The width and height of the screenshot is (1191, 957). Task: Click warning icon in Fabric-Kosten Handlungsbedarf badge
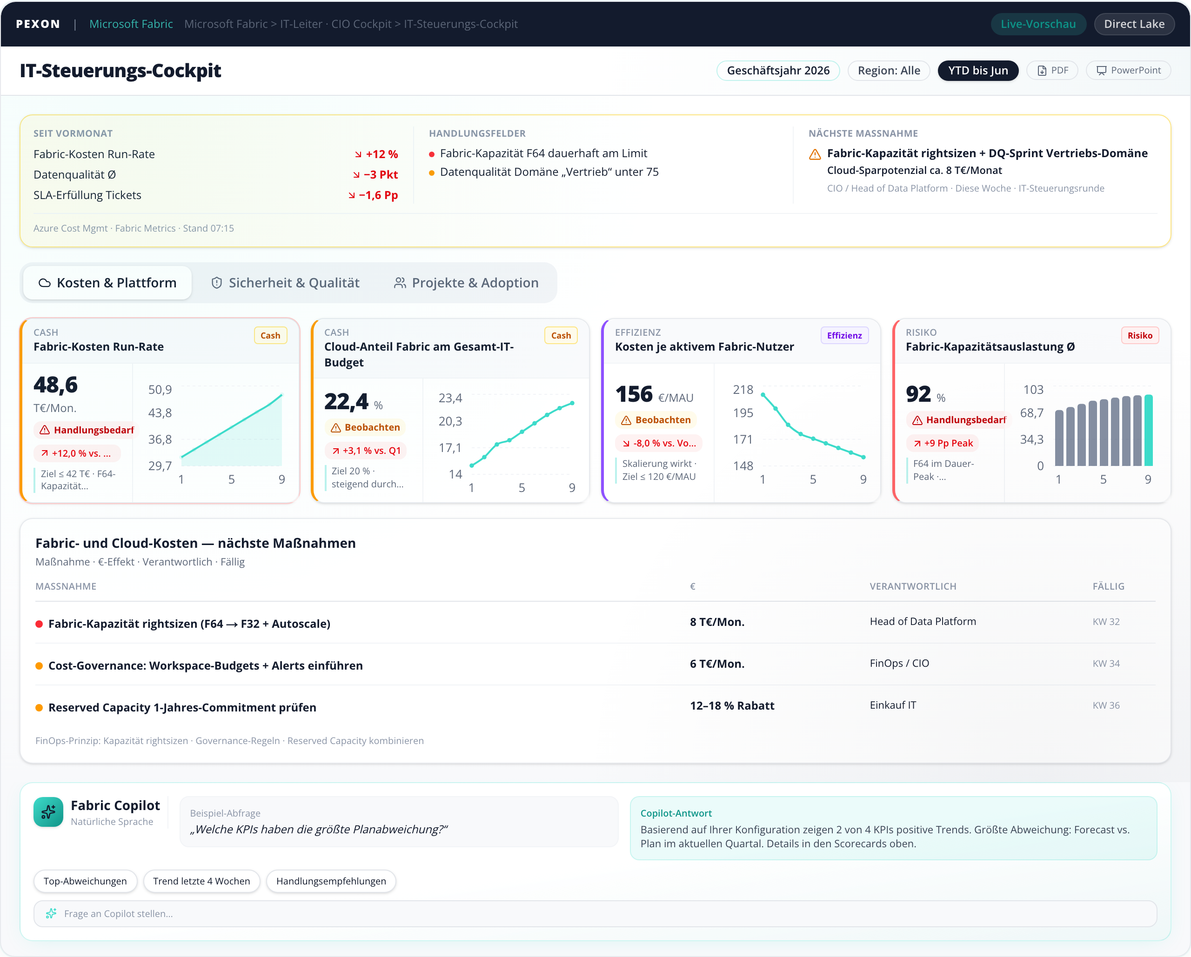tap(45, 430)
